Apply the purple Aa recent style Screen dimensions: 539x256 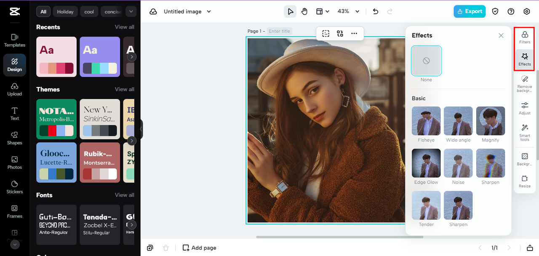tap(100, 57)
